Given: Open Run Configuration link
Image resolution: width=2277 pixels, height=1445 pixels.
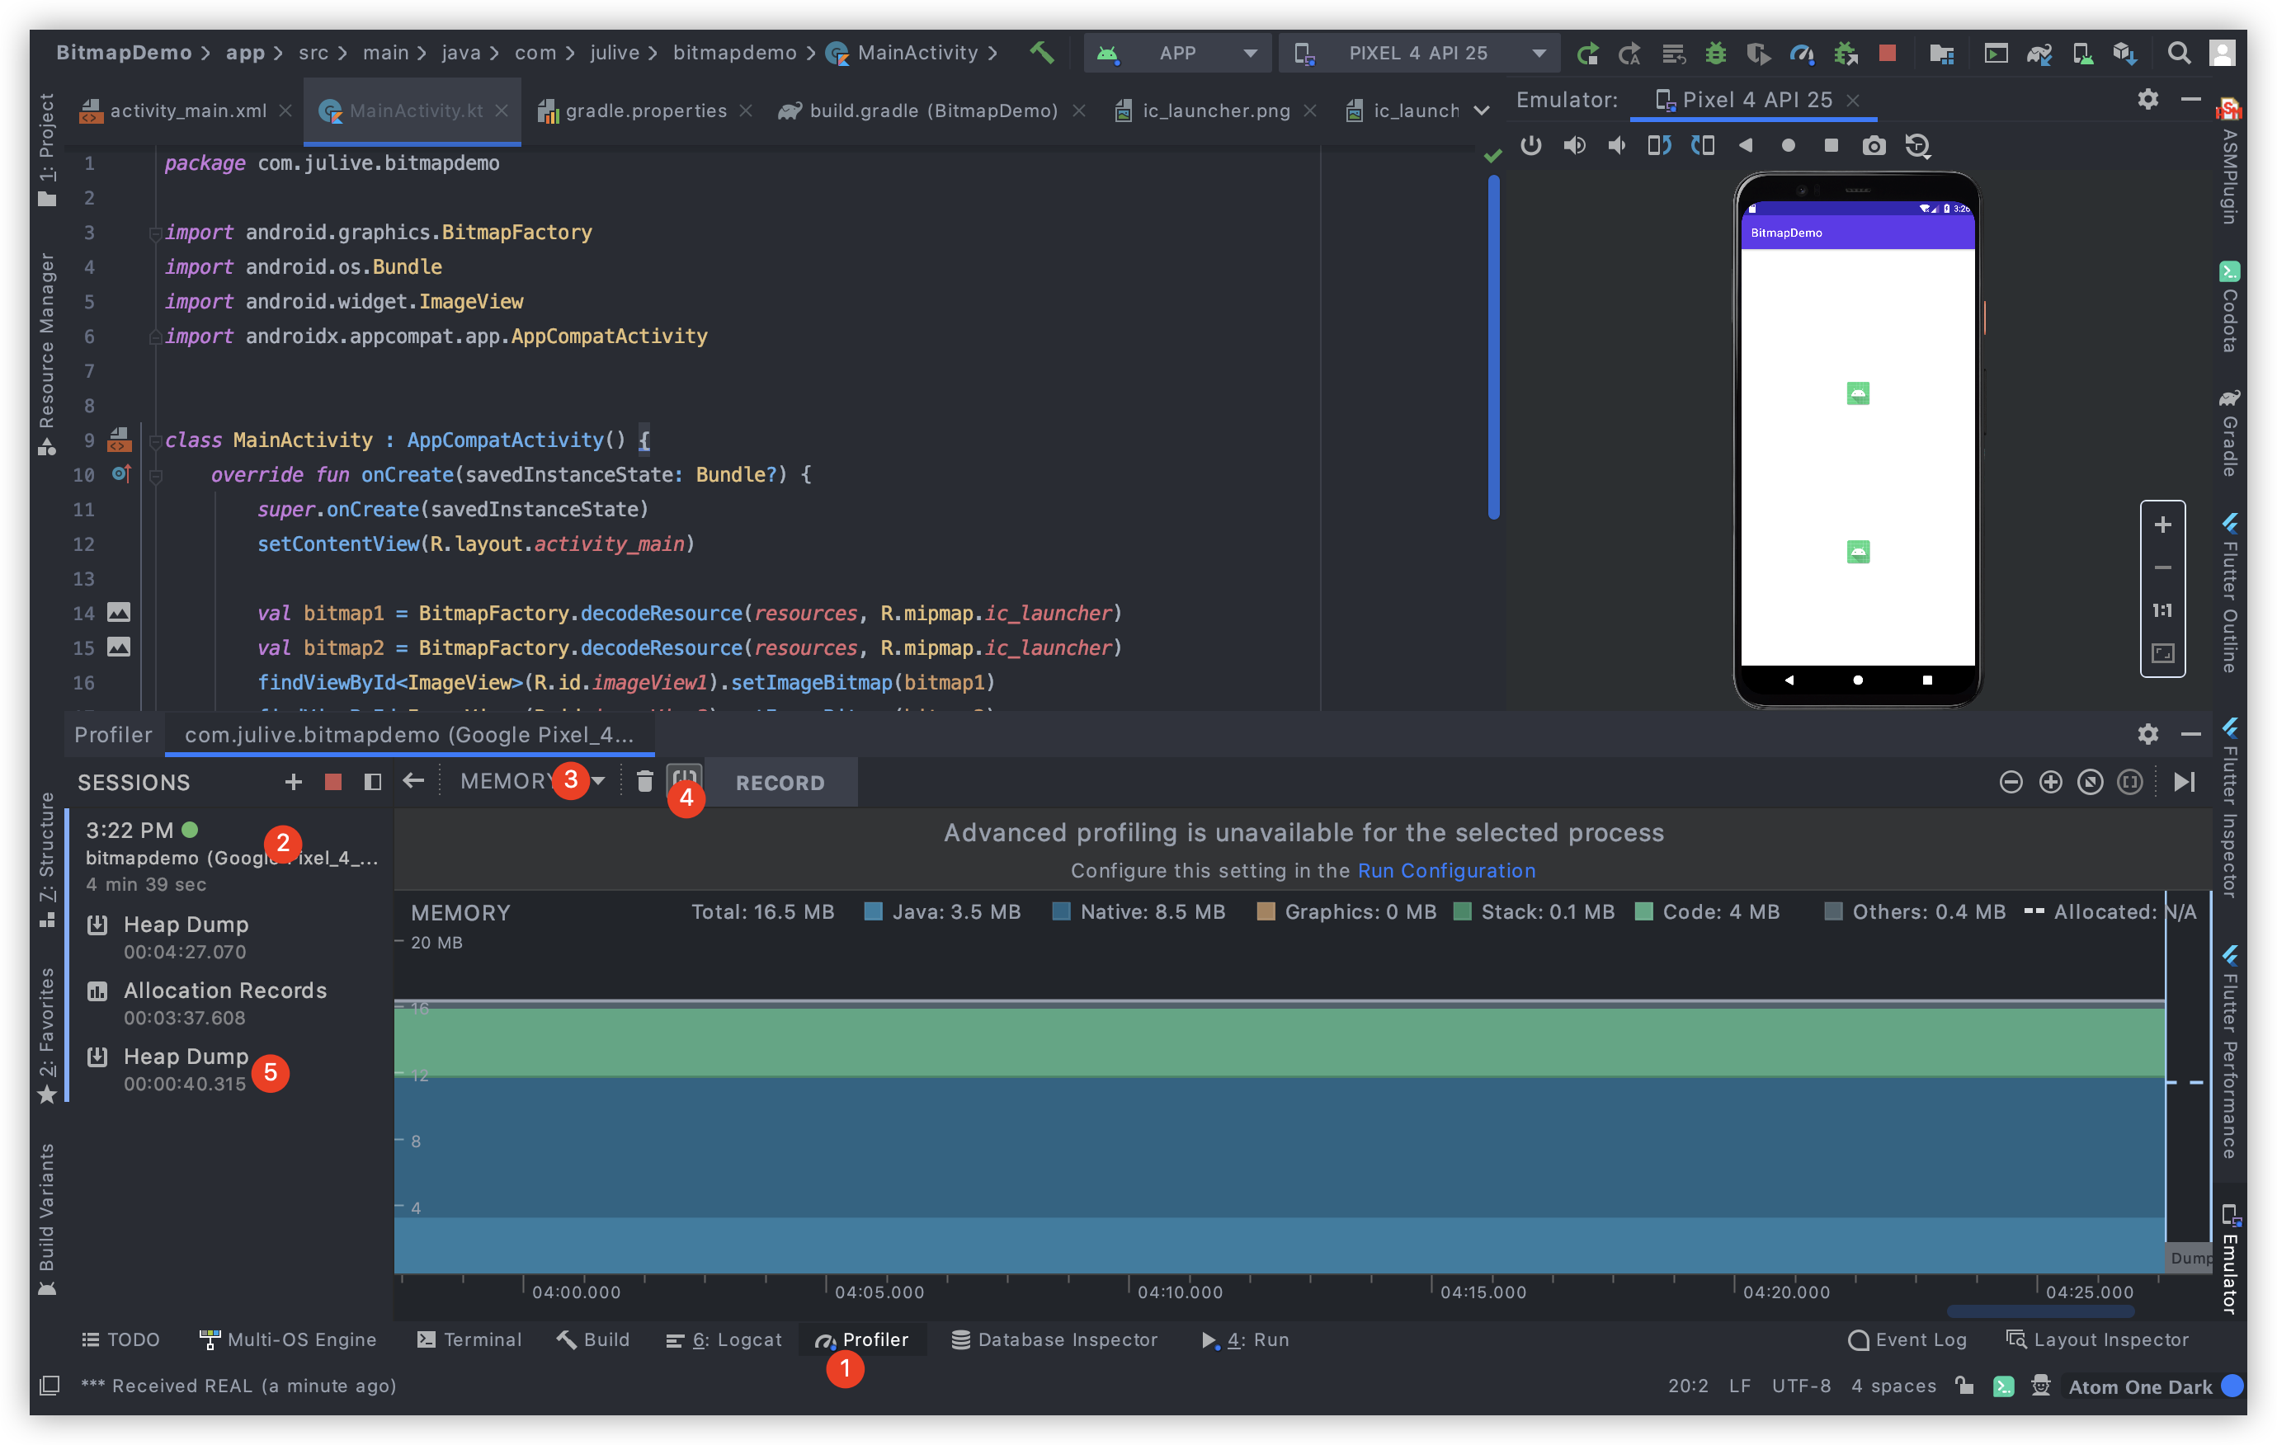Looking at the screenshot, I should click(1446, 870).
